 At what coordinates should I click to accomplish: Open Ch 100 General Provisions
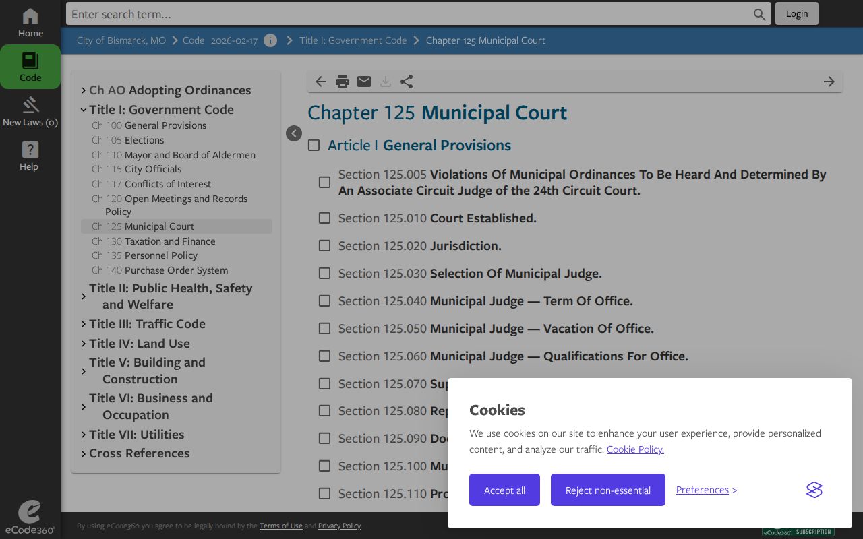coord(149,125)
